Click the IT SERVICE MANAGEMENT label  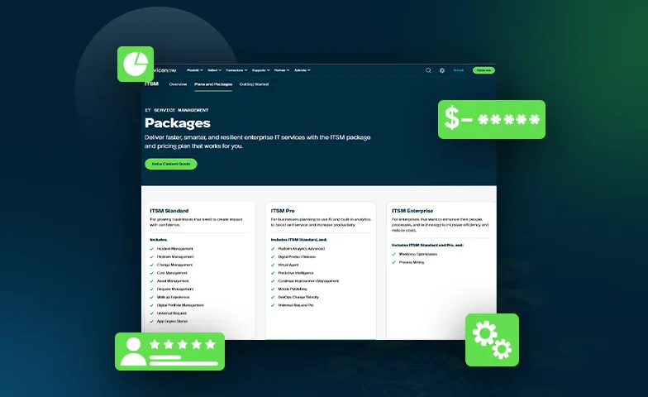(x=177, y=110)
